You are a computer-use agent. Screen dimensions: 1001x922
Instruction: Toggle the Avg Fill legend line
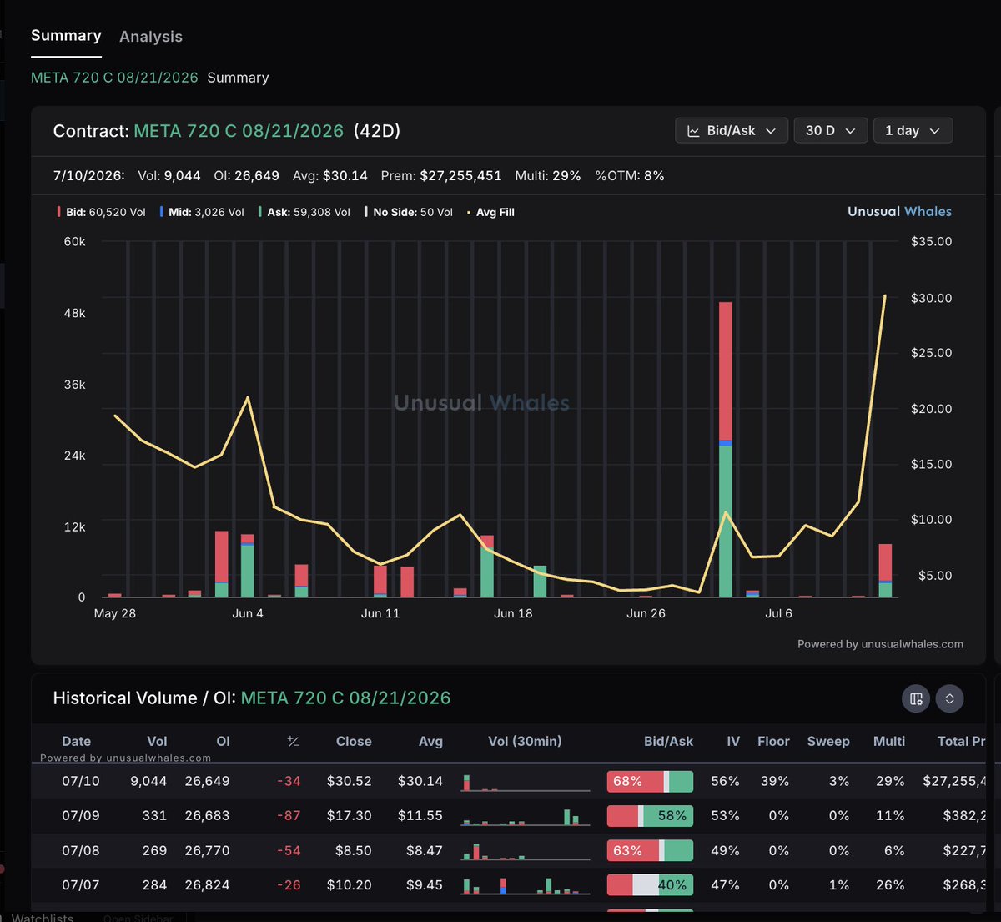click(x=490, y=212)
